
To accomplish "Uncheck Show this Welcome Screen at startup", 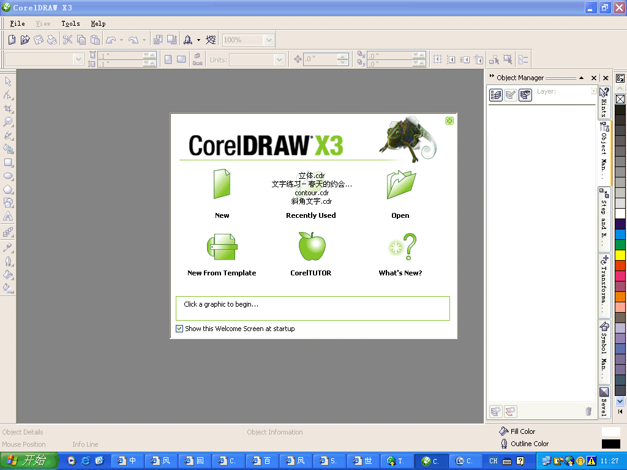I will [179, 329].
